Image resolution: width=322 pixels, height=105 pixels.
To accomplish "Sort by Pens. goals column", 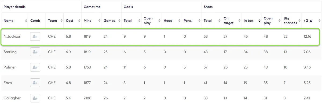I will pyautogui.click(x=191, y=21).
